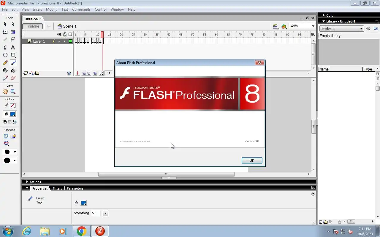380x237 pixels.
Task: Switch to the Filters tab
Action: (57, 188)
